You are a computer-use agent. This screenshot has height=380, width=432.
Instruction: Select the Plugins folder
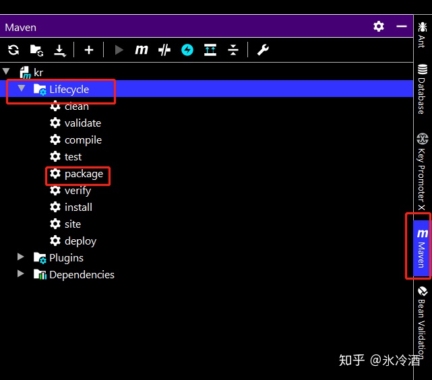click(59, 258)
